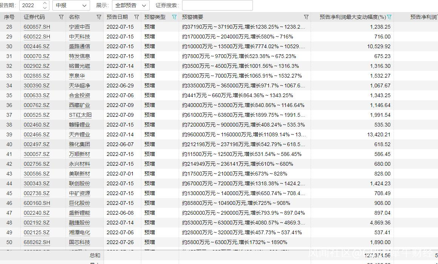Screen dimensions: 438x264
Task: Select stock name 赣锋锂业
Action: [x=80, y=125]
